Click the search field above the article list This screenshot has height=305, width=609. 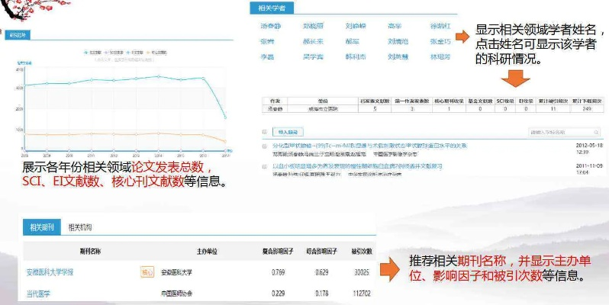[561, 131]
